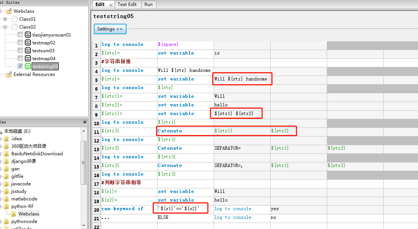Image resolution: width=418 pixels, height=229 pixels.
Task: Click the Class02 file icon
Action: click(15, 27)
